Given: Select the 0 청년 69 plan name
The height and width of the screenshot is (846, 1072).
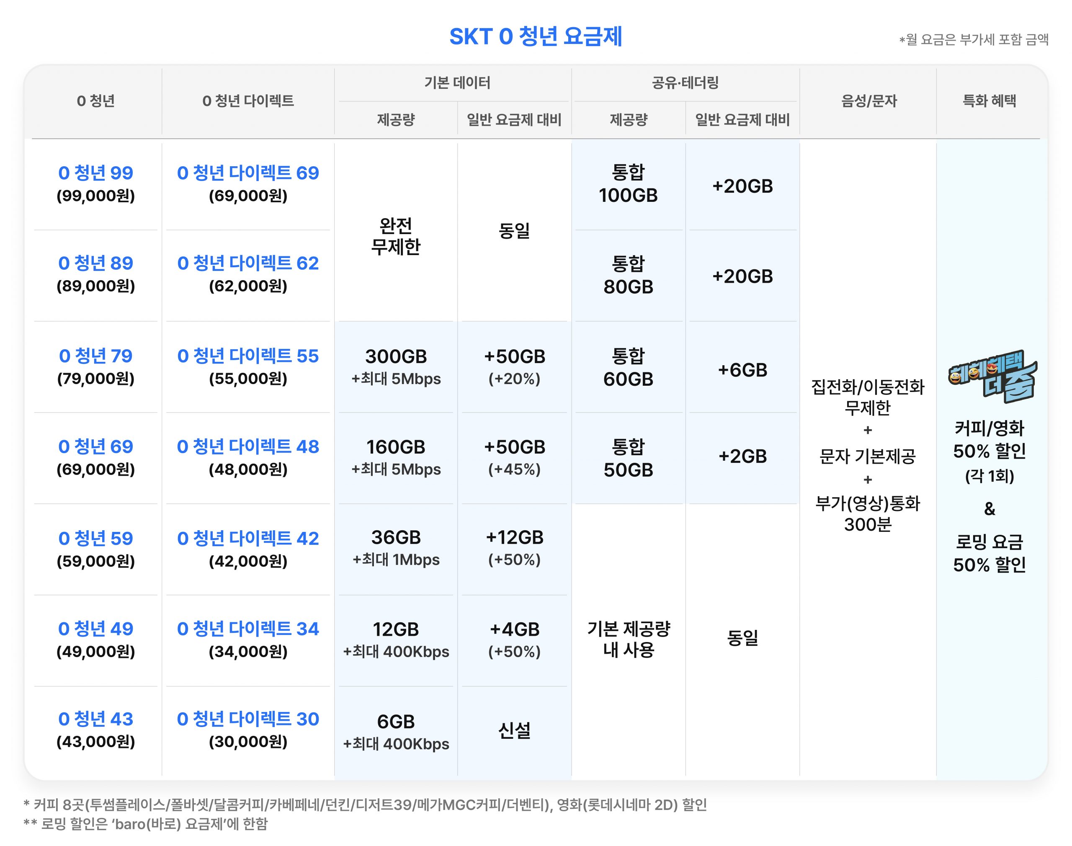Looking at the screenshot, I should tap(95, 446).
